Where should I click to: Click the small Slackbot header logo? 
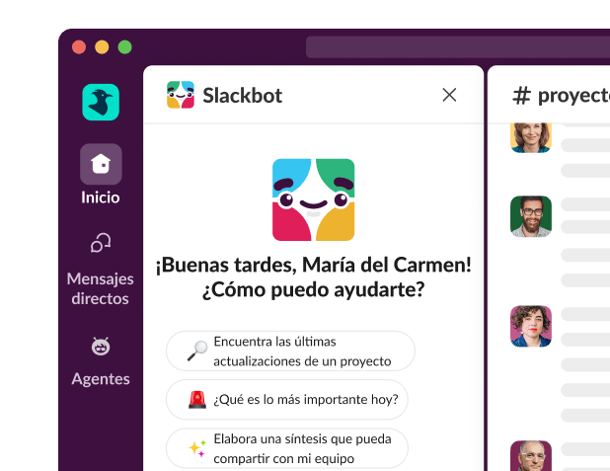[181, 95]
